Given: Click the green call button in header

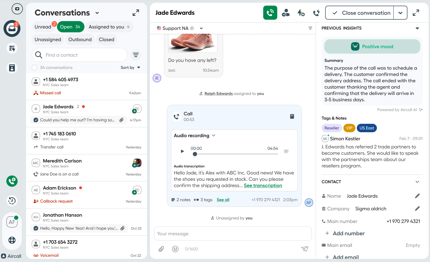Looking at the screenshot, I should pyautogui.click(x=270, y=13).
